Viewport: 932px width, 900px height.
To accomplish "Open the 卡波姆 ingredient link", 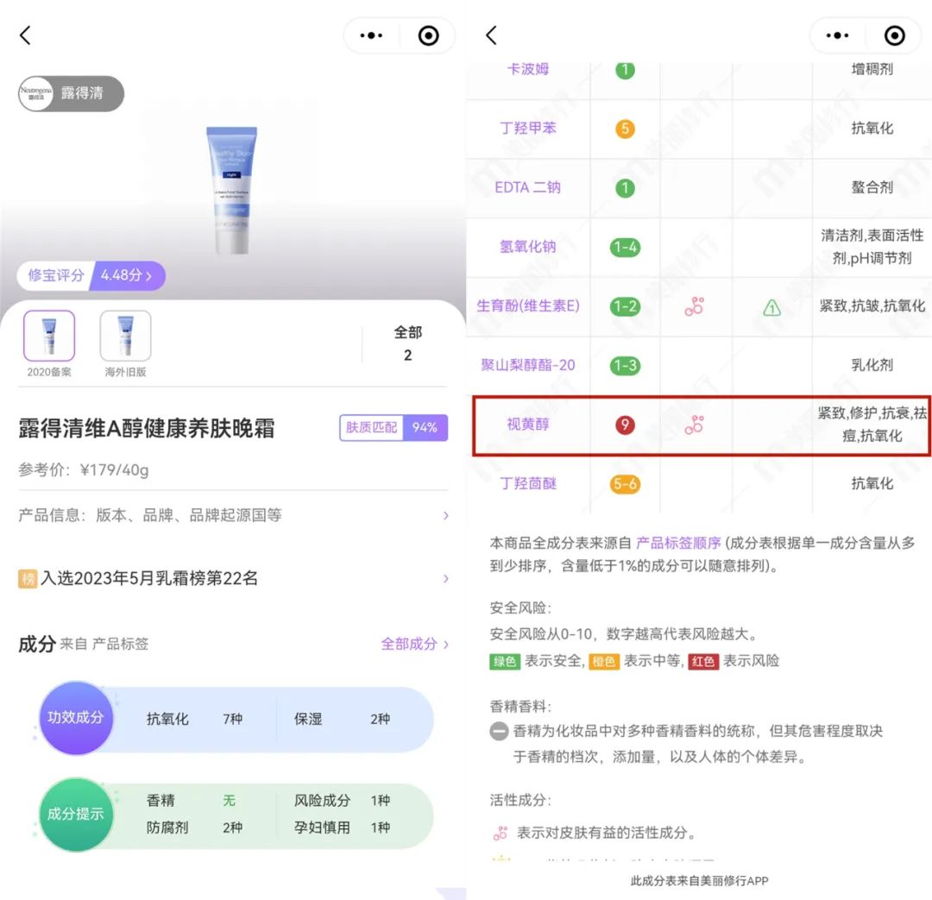I will tap(528, 69).
